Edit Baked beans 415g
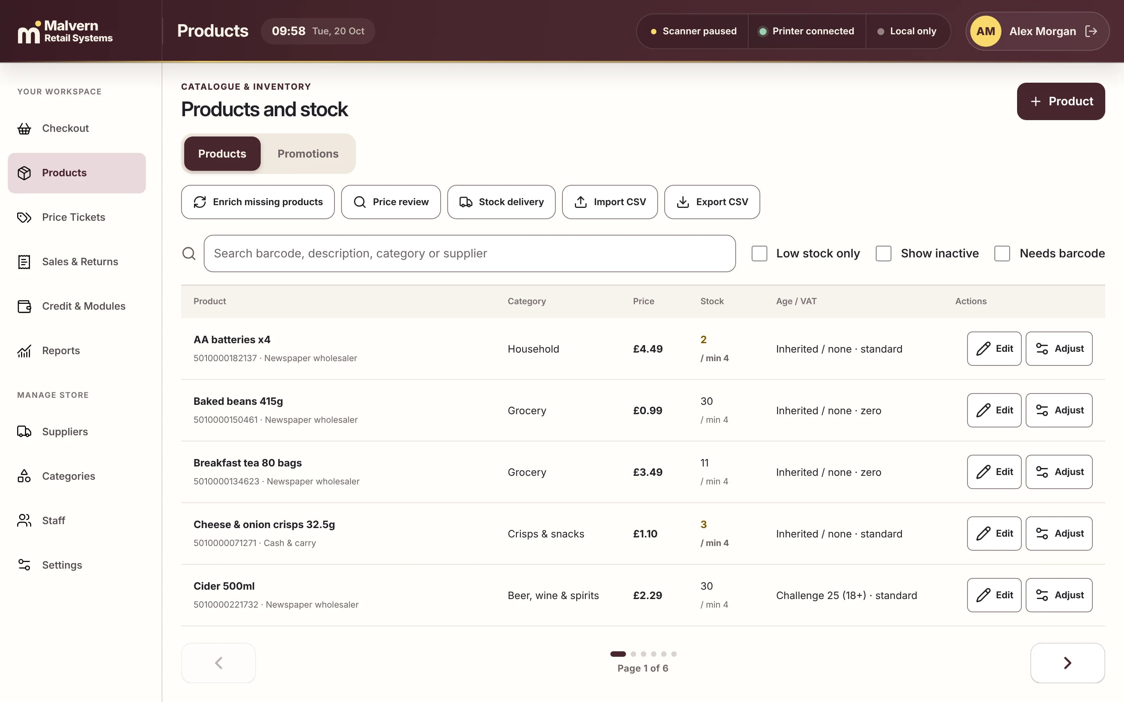 point(994,410)
